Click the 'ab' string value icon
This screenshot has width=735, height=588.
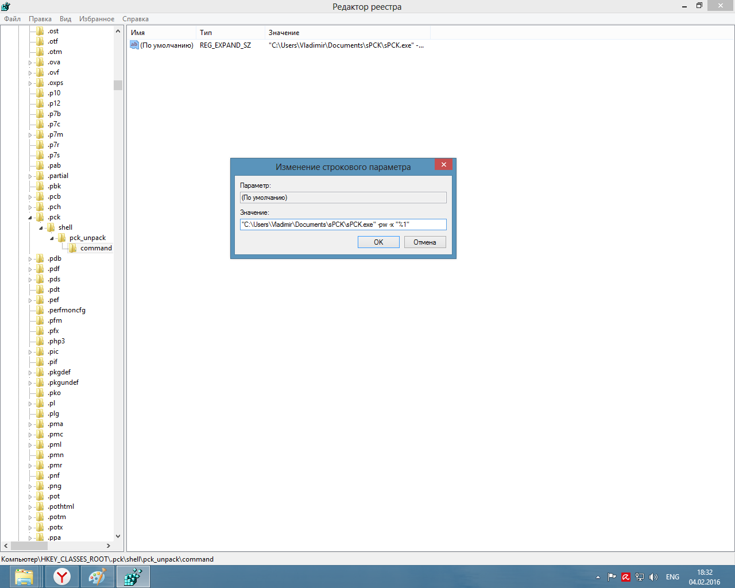click(134, 45)
